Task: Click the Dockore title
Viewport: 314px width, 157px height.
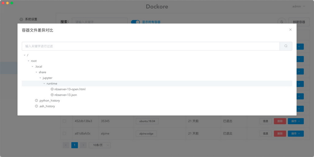Action: [157, 7]
